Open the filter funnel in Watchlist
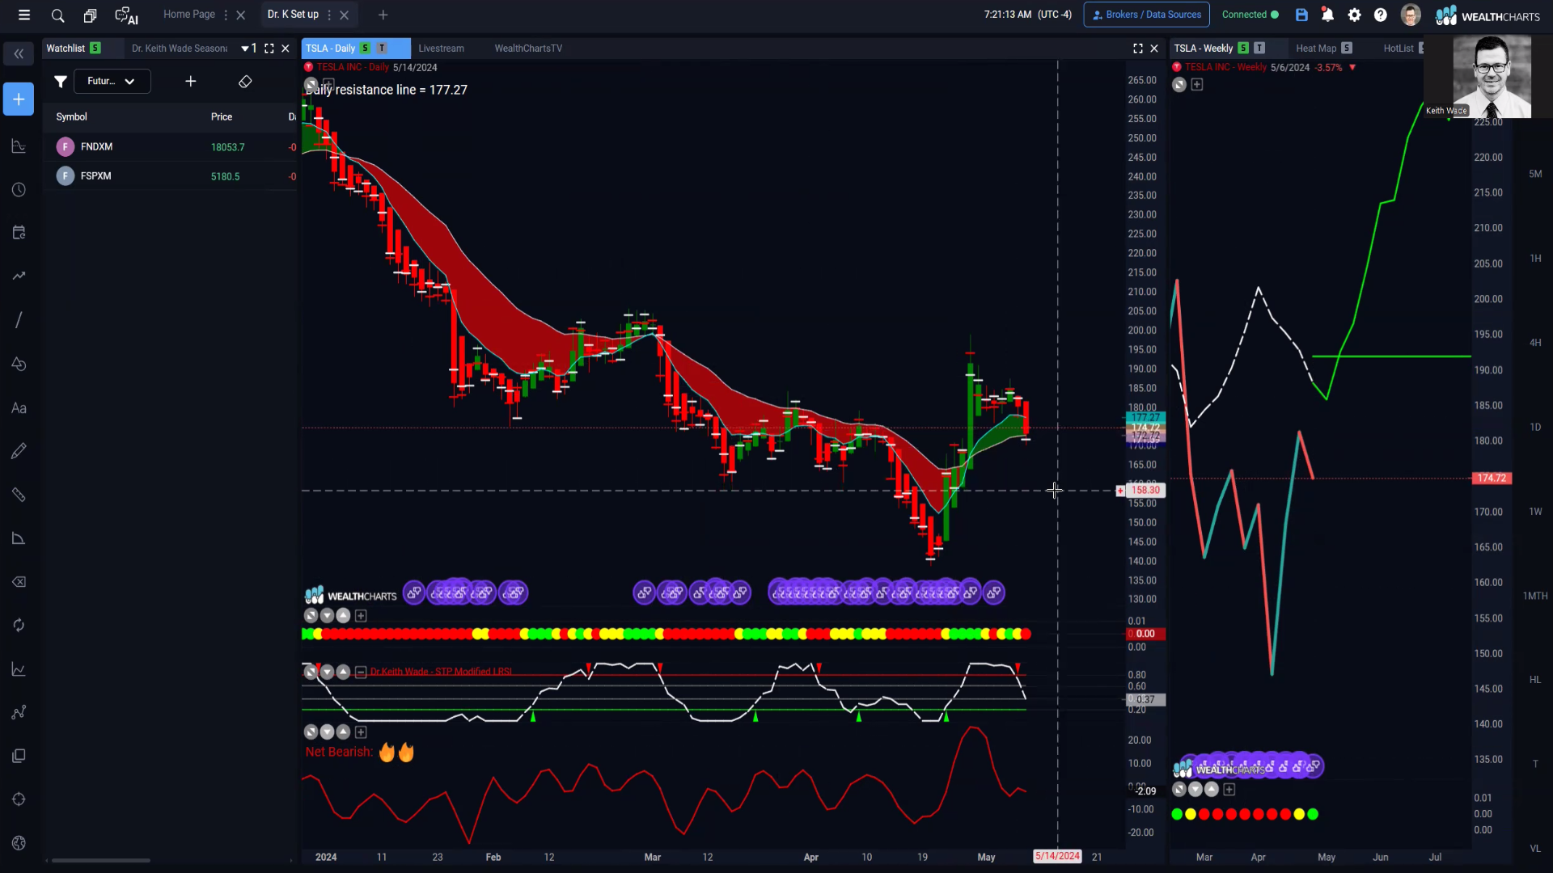The height and width of the screenshot is (873, 1553). pyautogui.click(x=60, y=81)
